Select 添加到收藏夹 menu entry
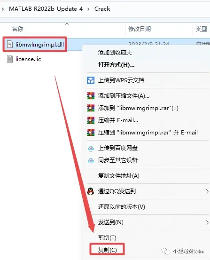The width and height of the screenshot is (210, 260). pos(115,53)
